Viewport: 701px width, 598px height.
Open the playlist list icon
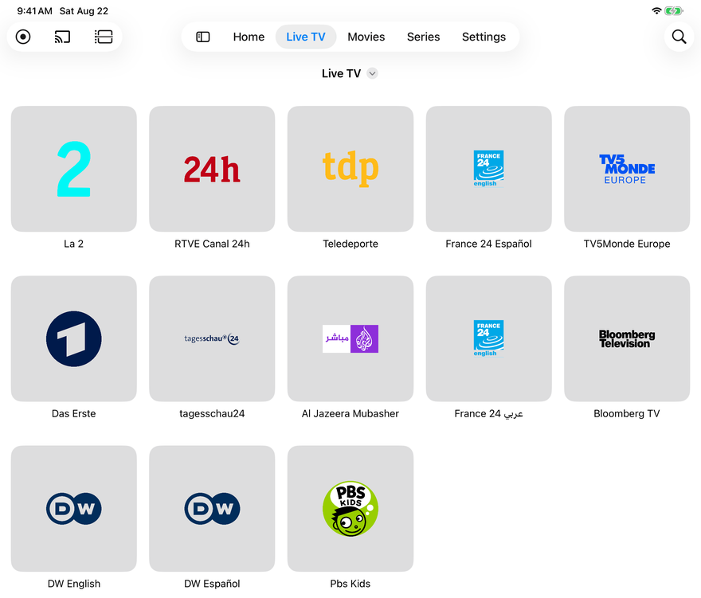[x=104, y=37]
